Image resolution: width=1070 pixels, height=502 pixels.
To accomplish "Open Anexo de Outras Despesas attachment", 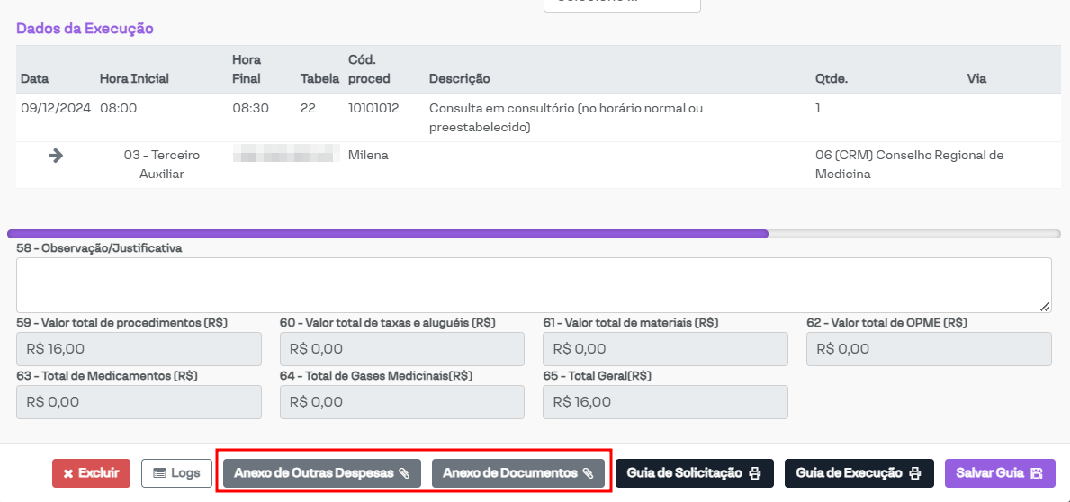I will coord(321,473).
